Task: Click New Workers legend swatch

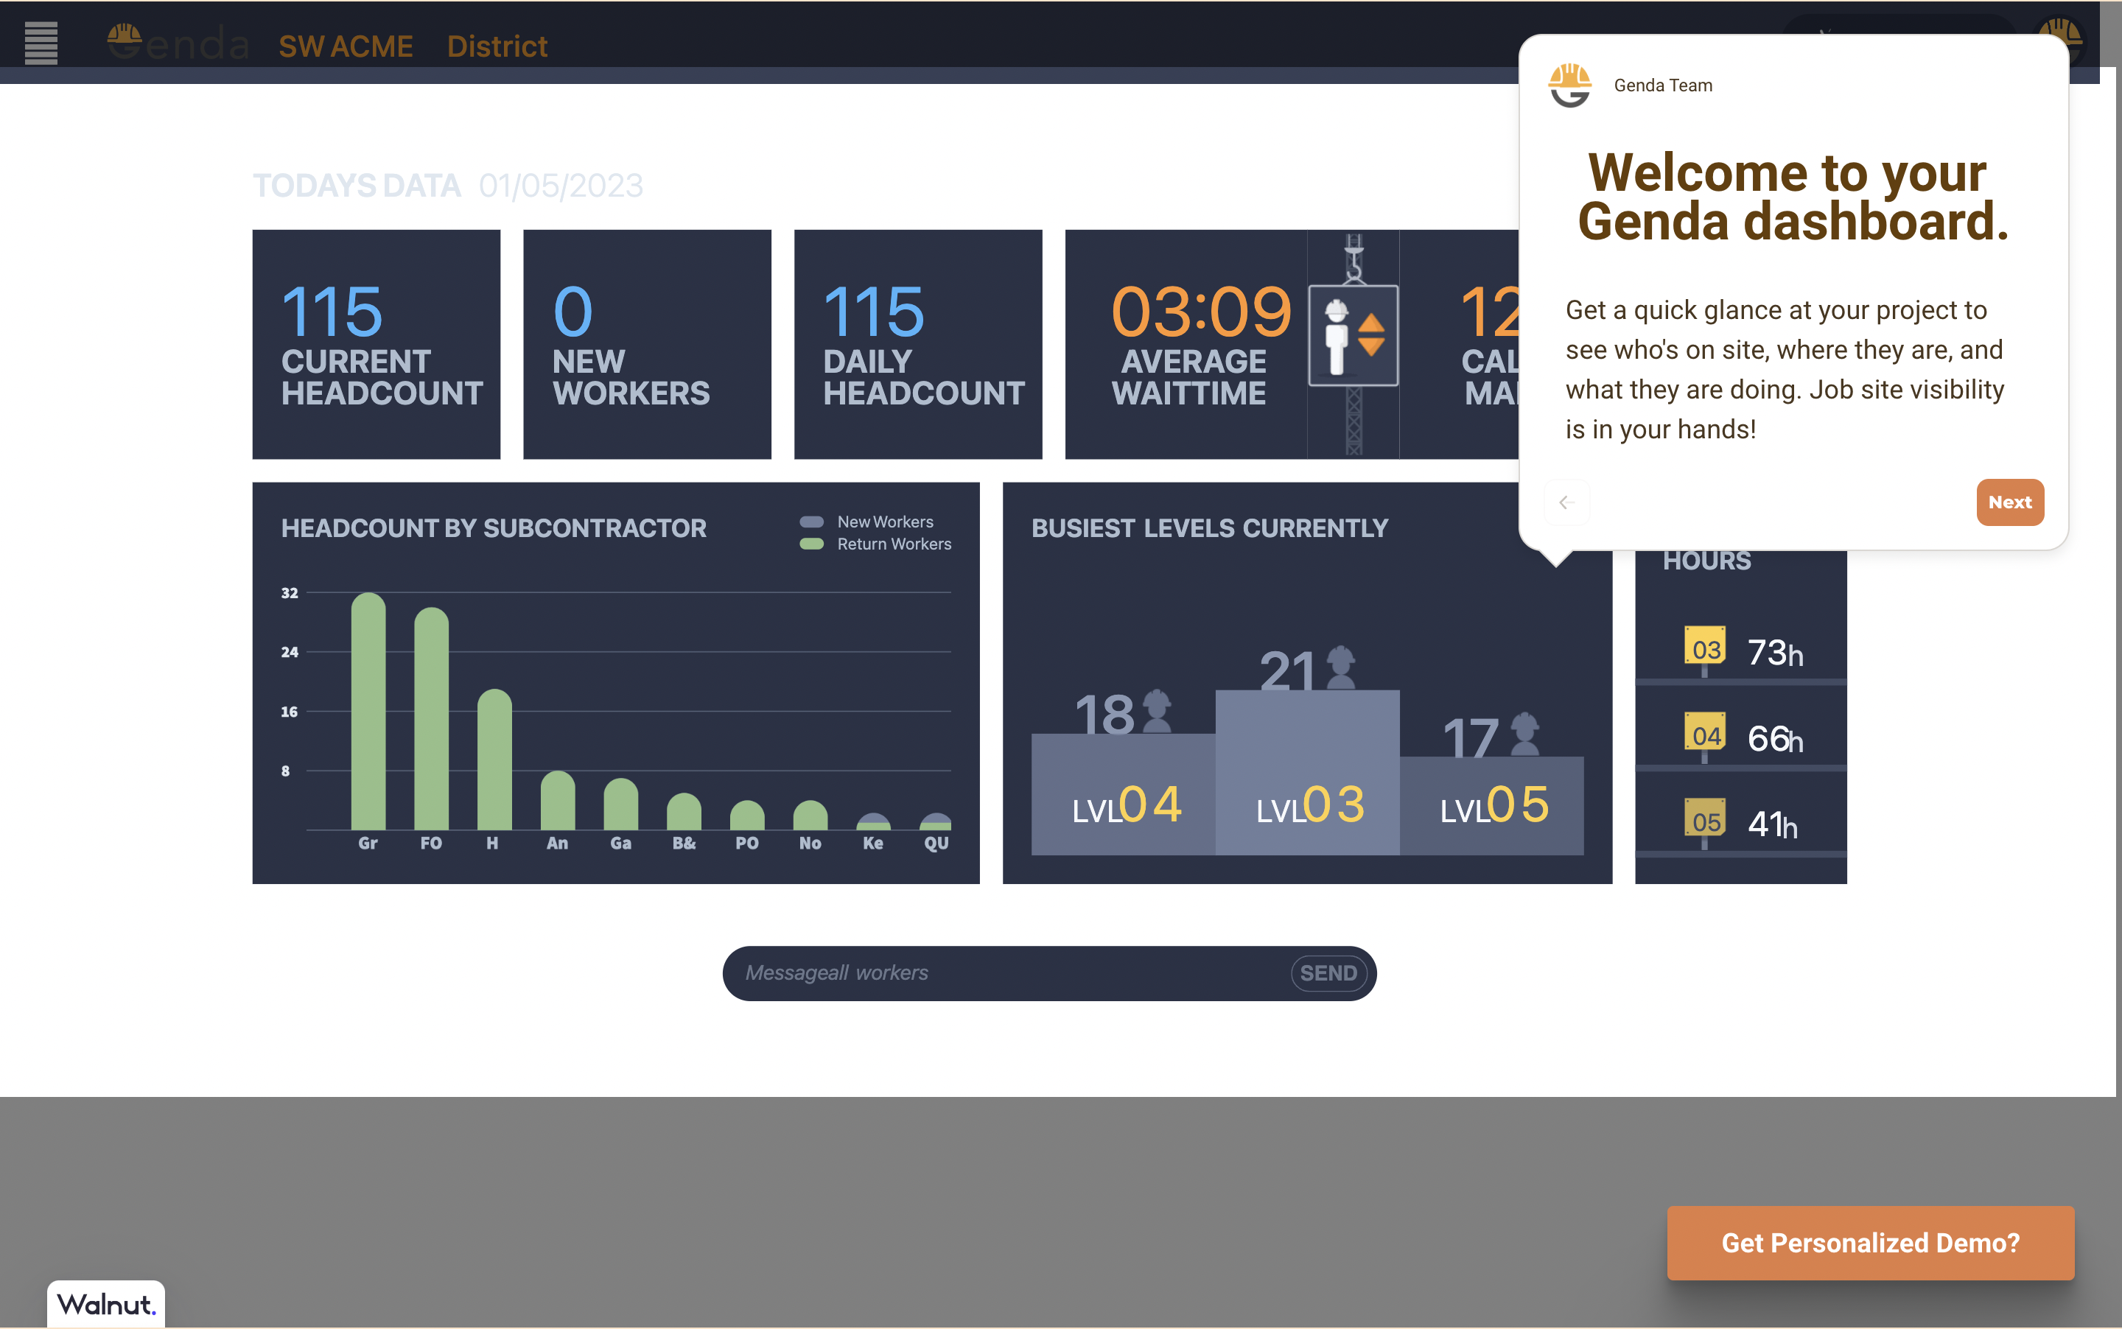Action: coord(811,522)
